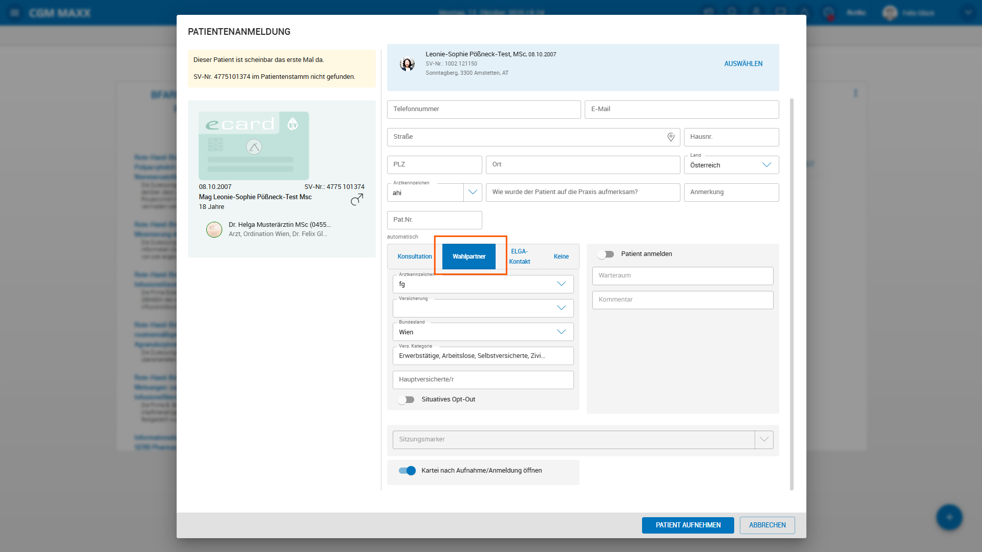The height and width of the screenshot is (552, 982).
Task: Open the hamburger menu next to CGM MAXX
Action: (15, 12)
